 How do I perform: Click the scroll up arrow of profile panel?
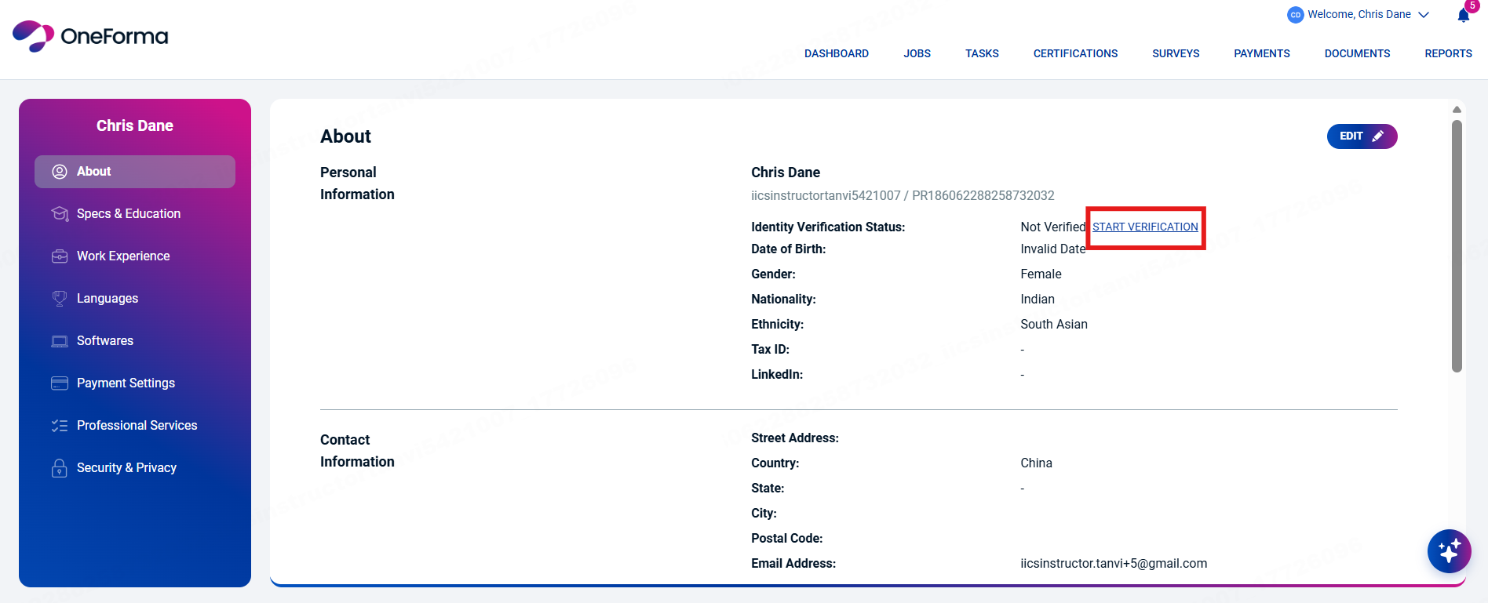[x=1457, y=110]
